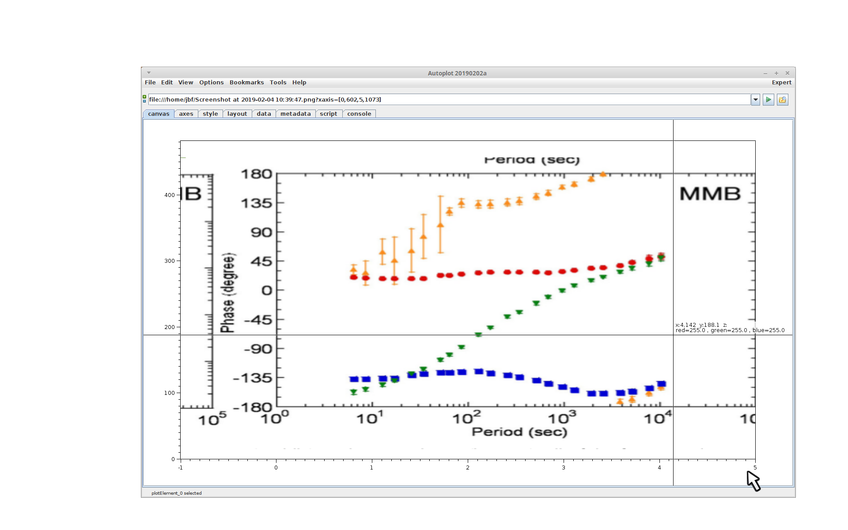
Task: Click the y-axis tick label 300
Action: tap(170, 261)
